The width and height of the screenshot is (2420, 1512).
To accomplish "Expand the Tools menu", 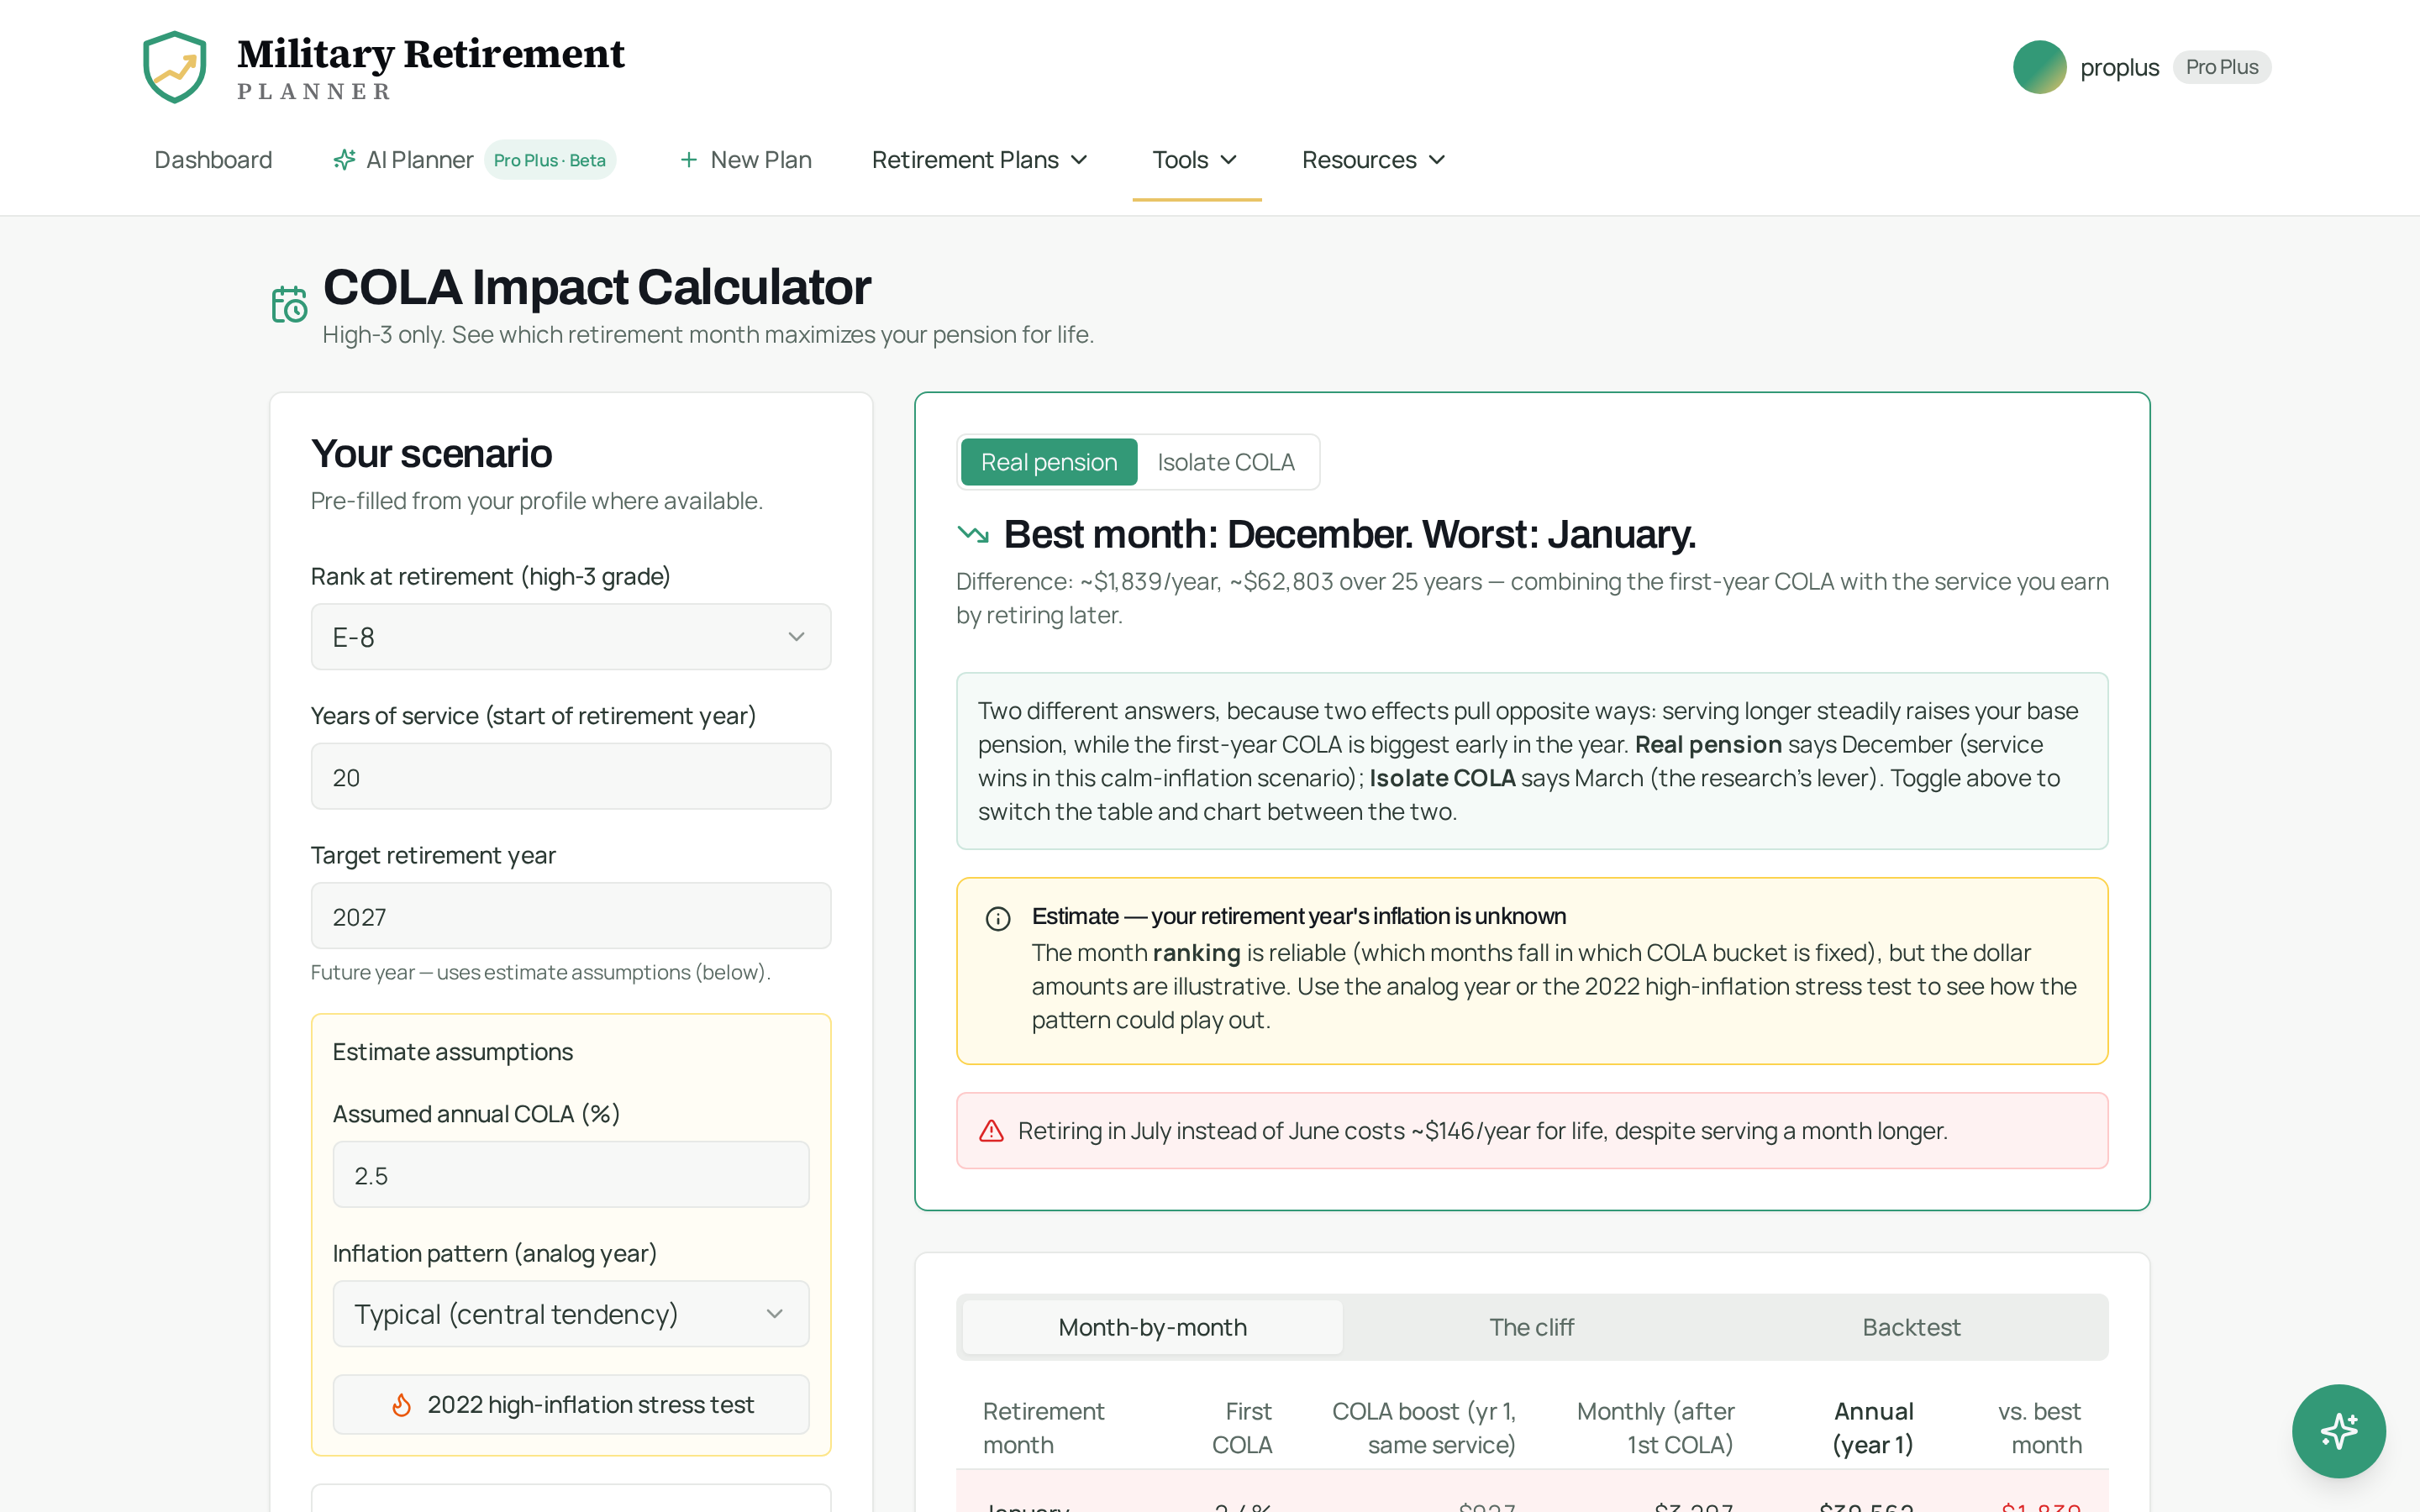I will 1196,160.
